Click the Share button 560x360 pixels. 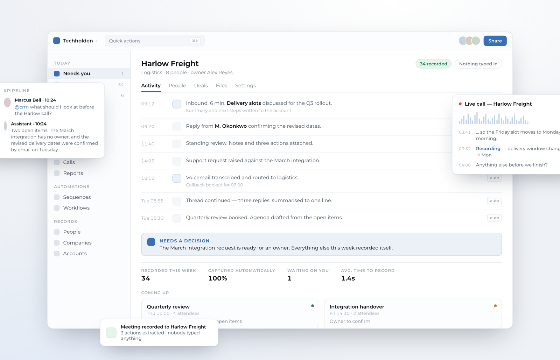point(495,41)
